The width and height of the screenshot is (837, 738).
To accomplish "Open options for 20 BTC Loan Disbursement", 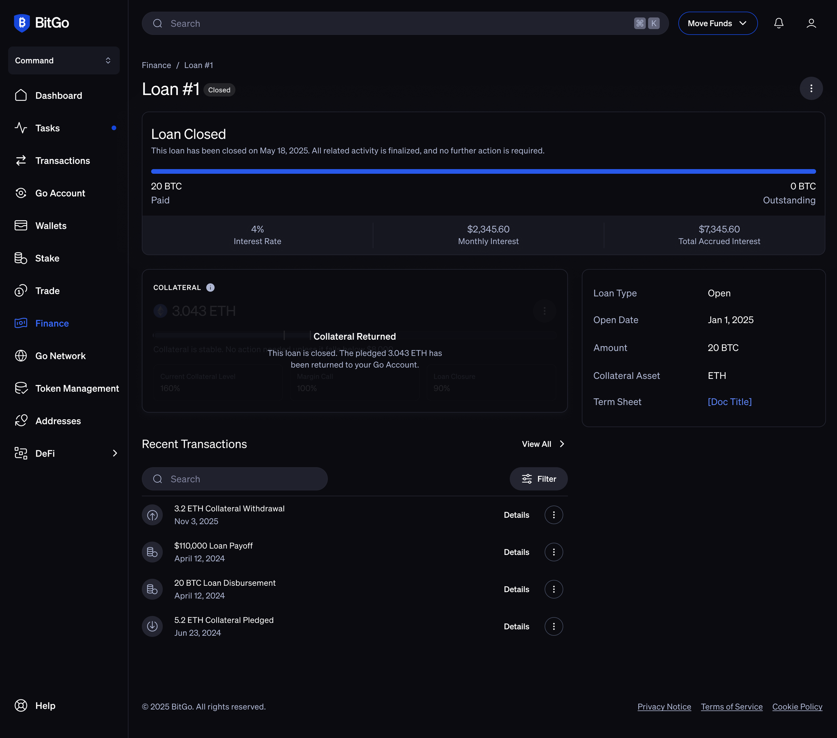I will 554,589.
